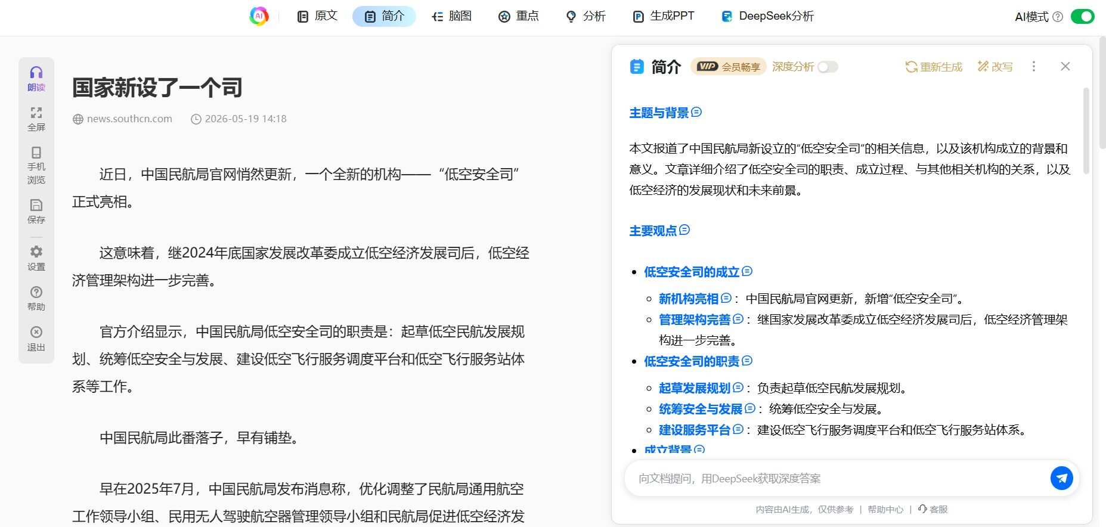
Task: Close the 简介 panel
Action: click(x=1065, y=66)
